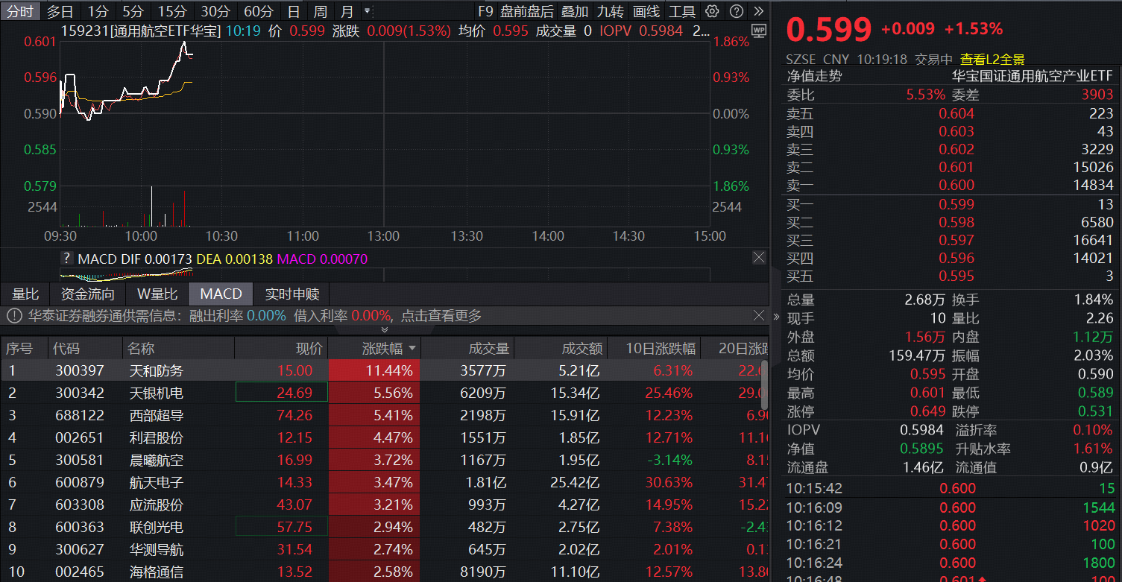Open the settings gear icon in the toolbar
Image resolution: width=1122 pixels, height=582 pixels.
(x=712, y=11)
